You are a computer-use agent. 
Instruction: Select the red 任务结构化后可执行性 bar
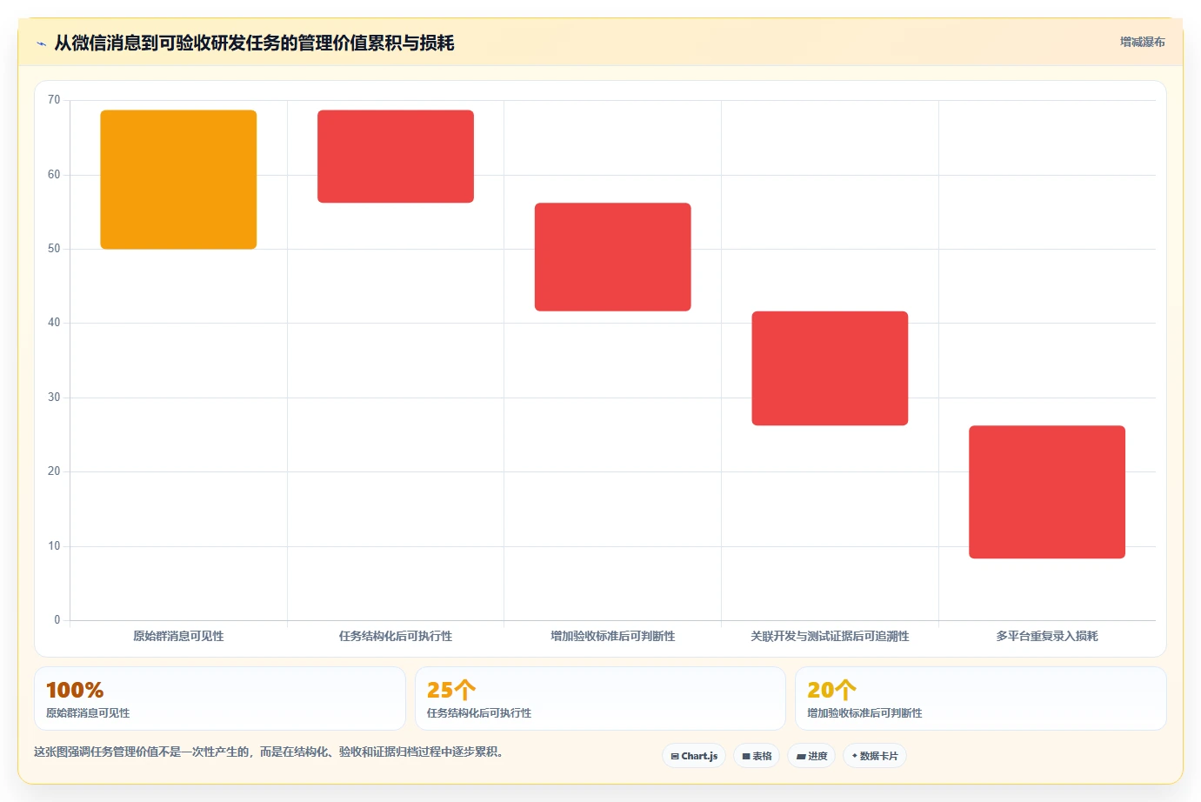pos(396,157)
